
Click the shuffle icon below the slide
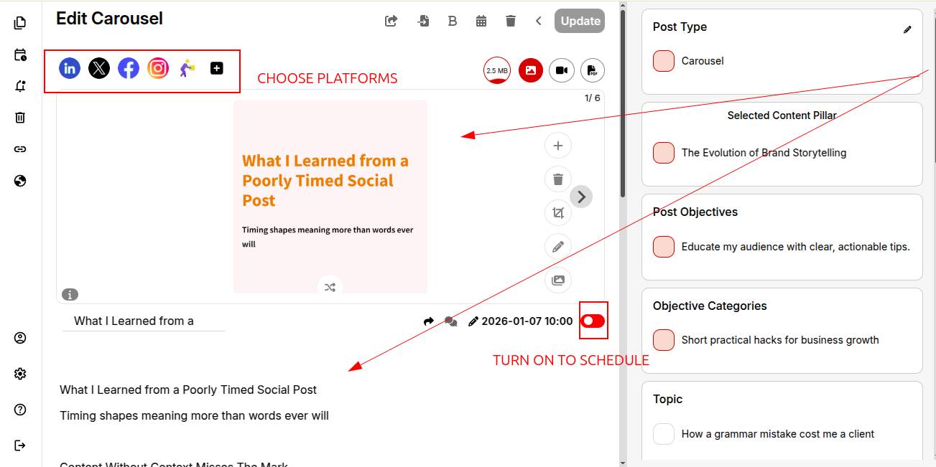(330, 287)
